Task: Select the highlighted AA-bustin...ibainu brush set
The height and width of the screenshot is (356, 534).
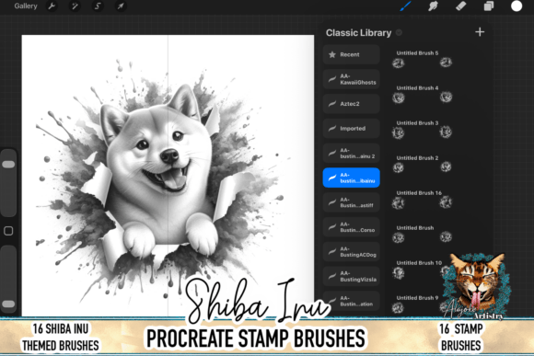Action: pos(351,178)
